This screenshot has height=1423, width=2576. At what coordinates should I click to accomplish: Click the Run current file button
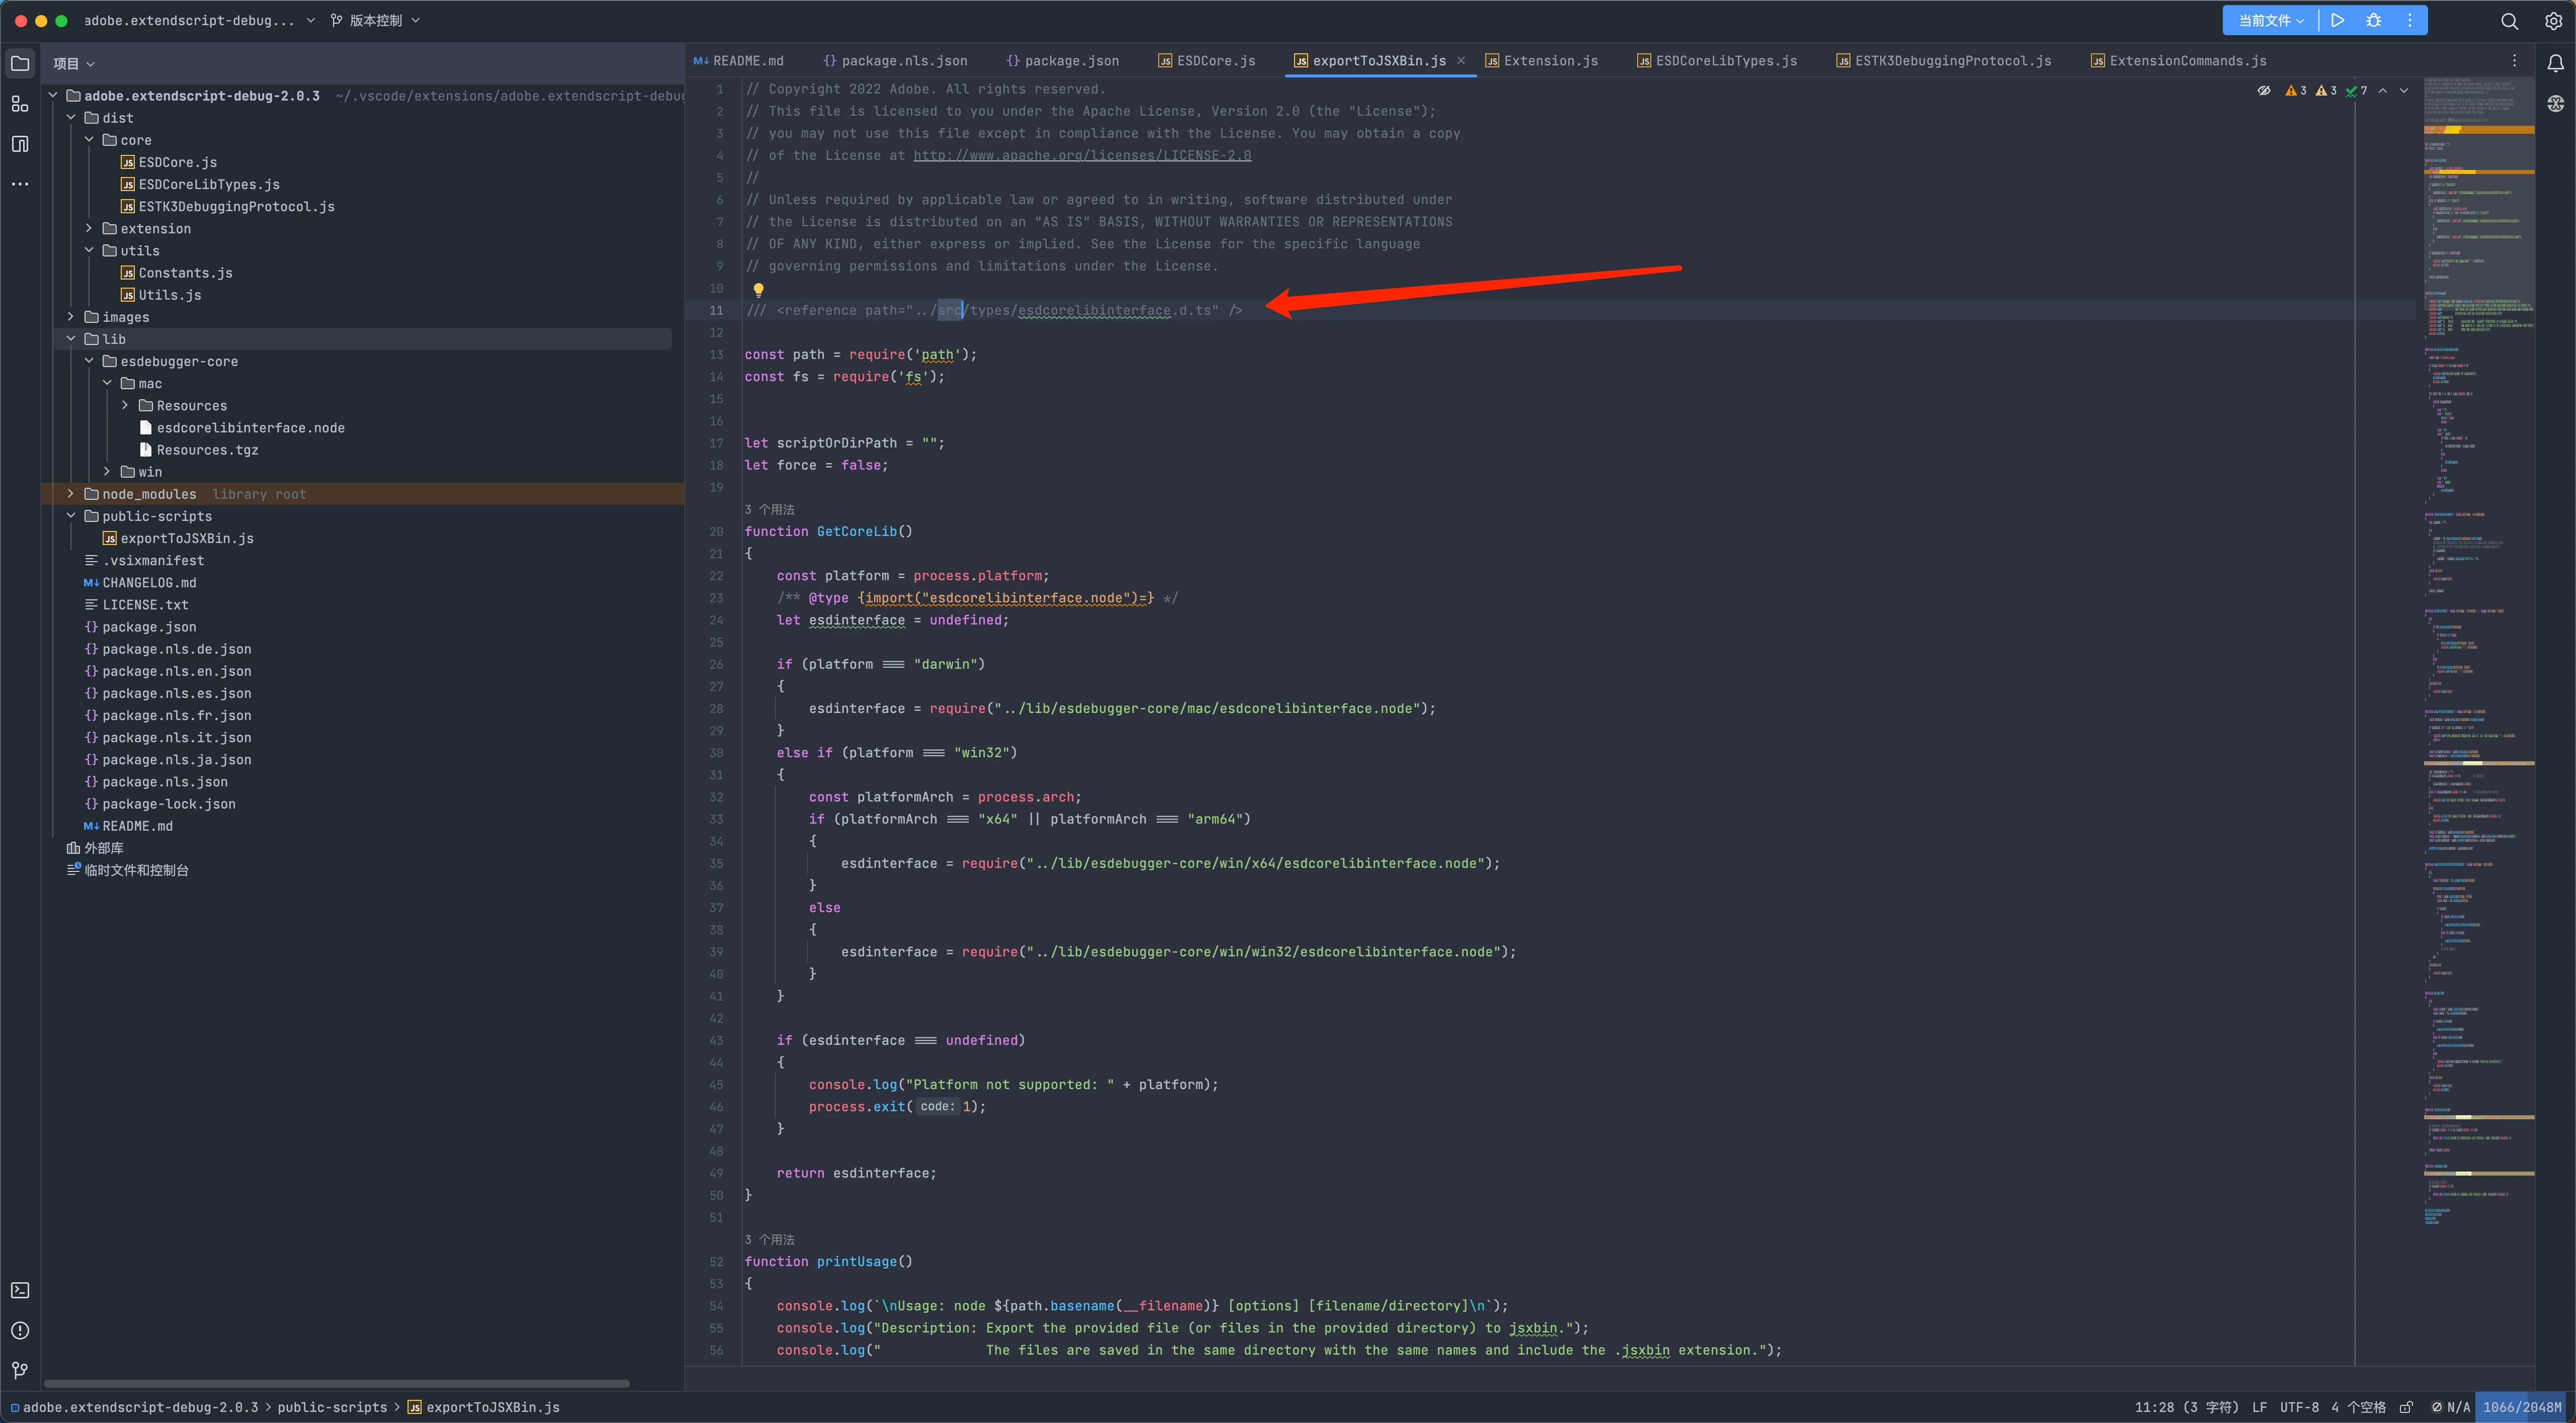(2338, 20)
